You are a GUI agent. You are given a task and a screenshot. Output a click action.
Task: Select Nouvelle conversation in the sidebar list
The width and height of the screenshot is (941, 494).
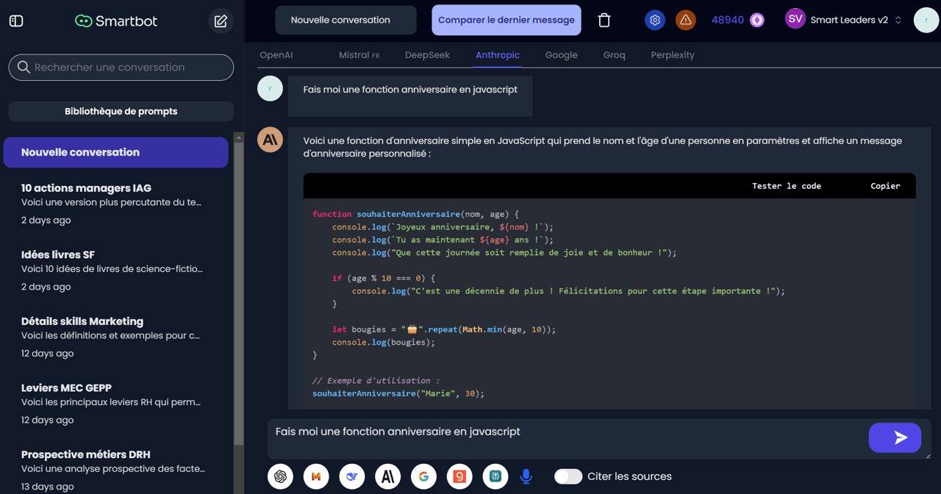point(116,152)
